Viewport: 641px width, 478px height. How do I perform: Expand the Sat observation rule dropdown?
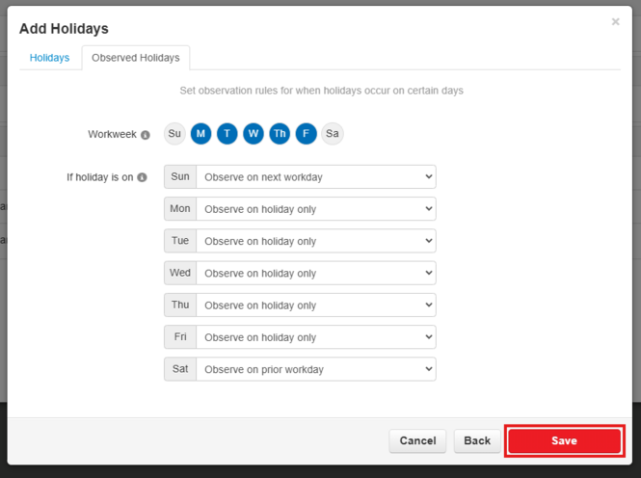pos(315,369)
